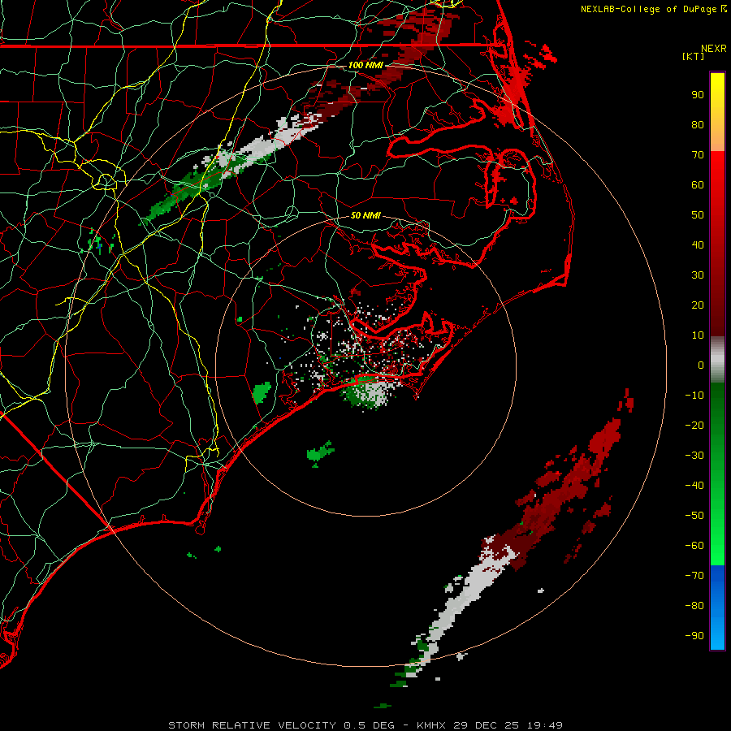Click the yellow top segment of the color bar
The height and width of the screenshot is (731, 731).
click(x=717, y=112)
